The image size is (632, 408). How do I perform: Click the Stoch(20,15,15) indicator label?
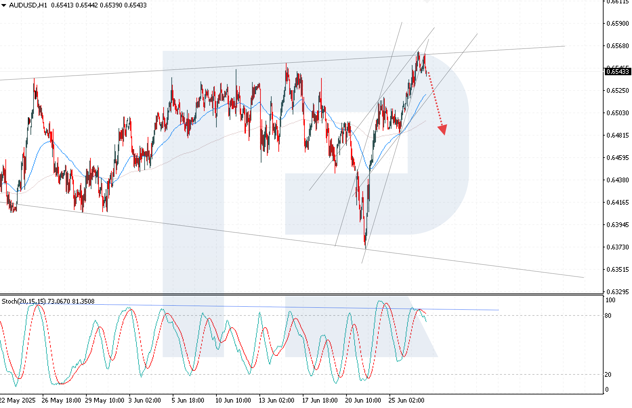tap(24, 301)
